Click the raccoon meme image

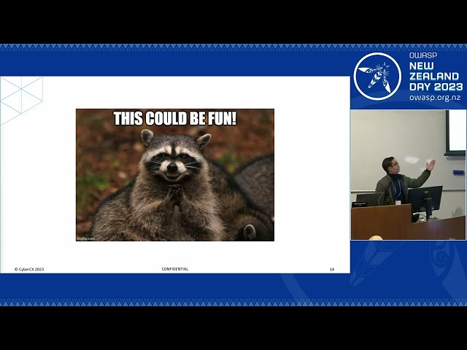click(175, 175)
